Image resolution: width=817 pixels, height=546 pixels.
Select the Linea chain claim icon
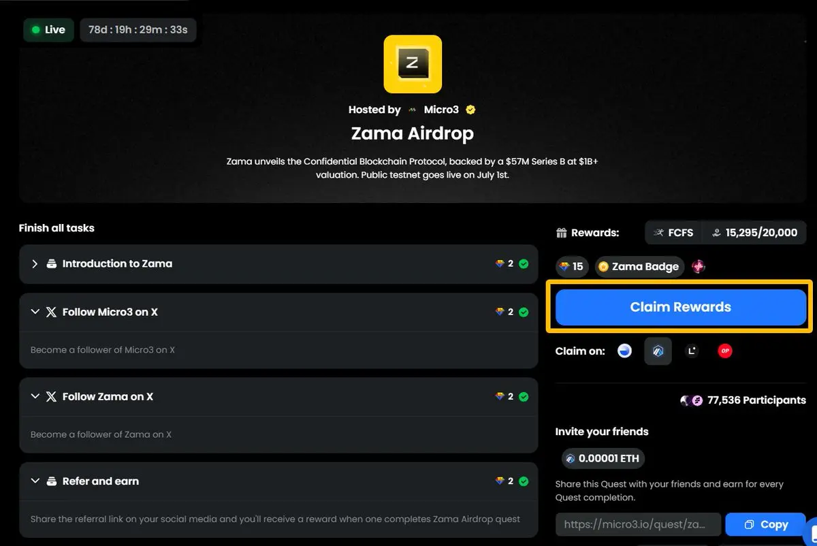pyautogui.click(x=692, y=351)
